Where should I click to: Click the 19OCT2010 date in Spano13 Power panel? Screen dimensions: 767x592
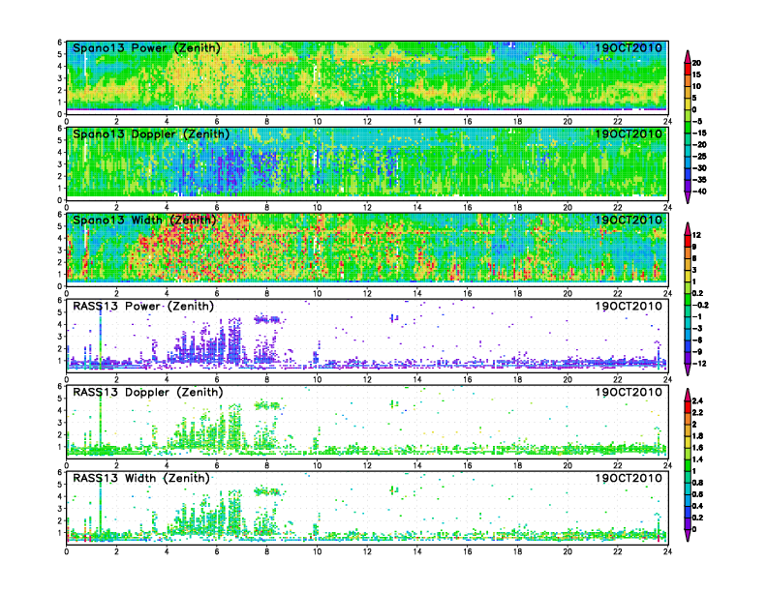629,47
